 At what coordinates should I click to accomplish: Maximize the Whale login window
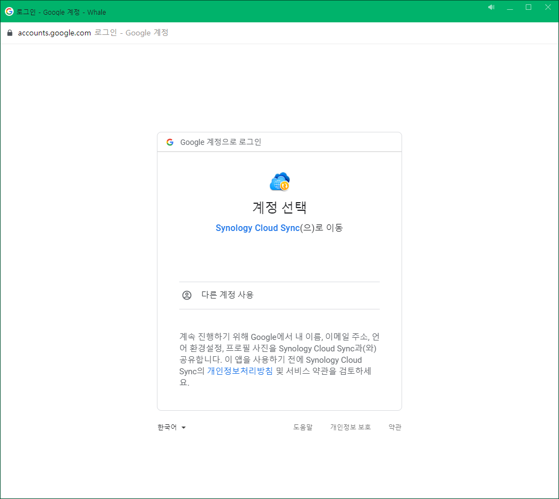tap(528, 7)
